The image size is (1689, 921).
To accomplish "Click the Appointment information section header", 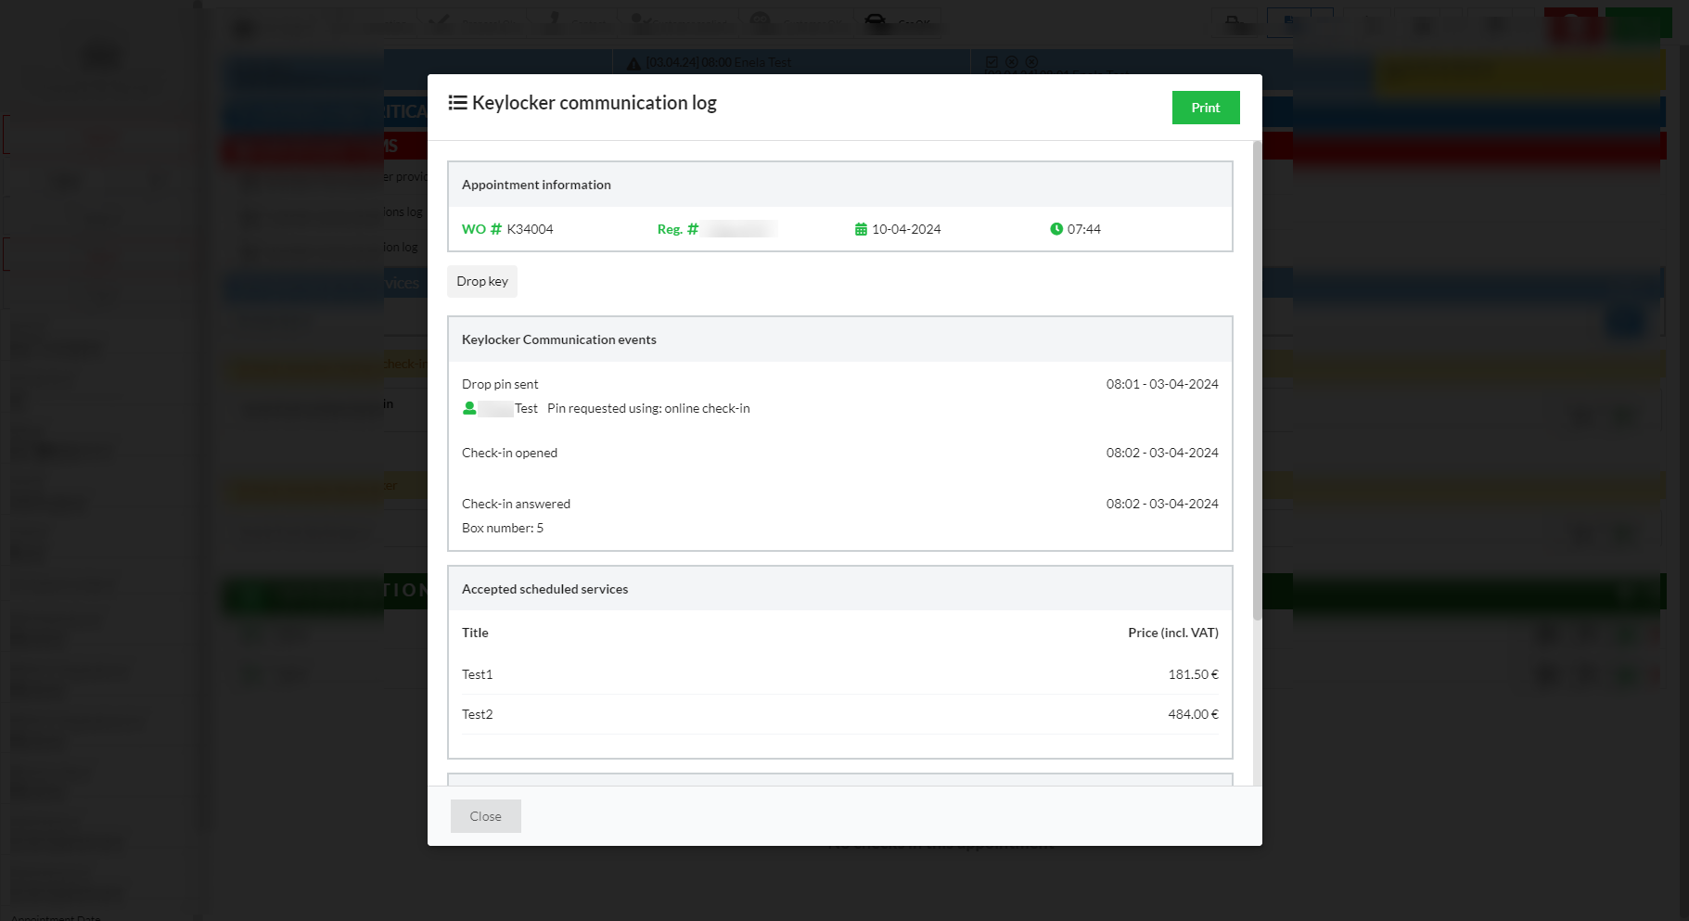I will [536, 185].
